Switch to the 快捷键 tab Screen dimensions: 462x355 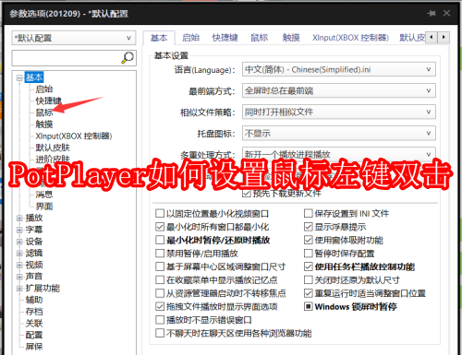[225, 38]
